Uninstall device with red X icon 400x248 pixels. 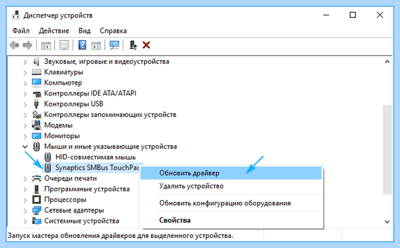click(146, 45)
